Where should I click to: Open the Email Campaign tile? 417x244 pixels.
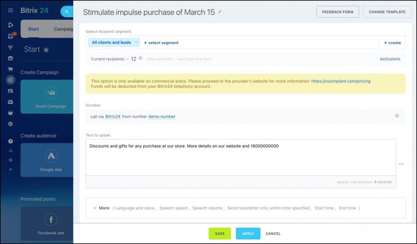(47, 97)
